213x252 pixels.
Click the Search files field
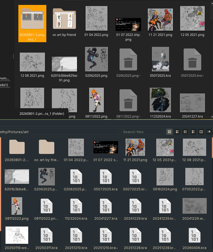[x=143, y=132]
